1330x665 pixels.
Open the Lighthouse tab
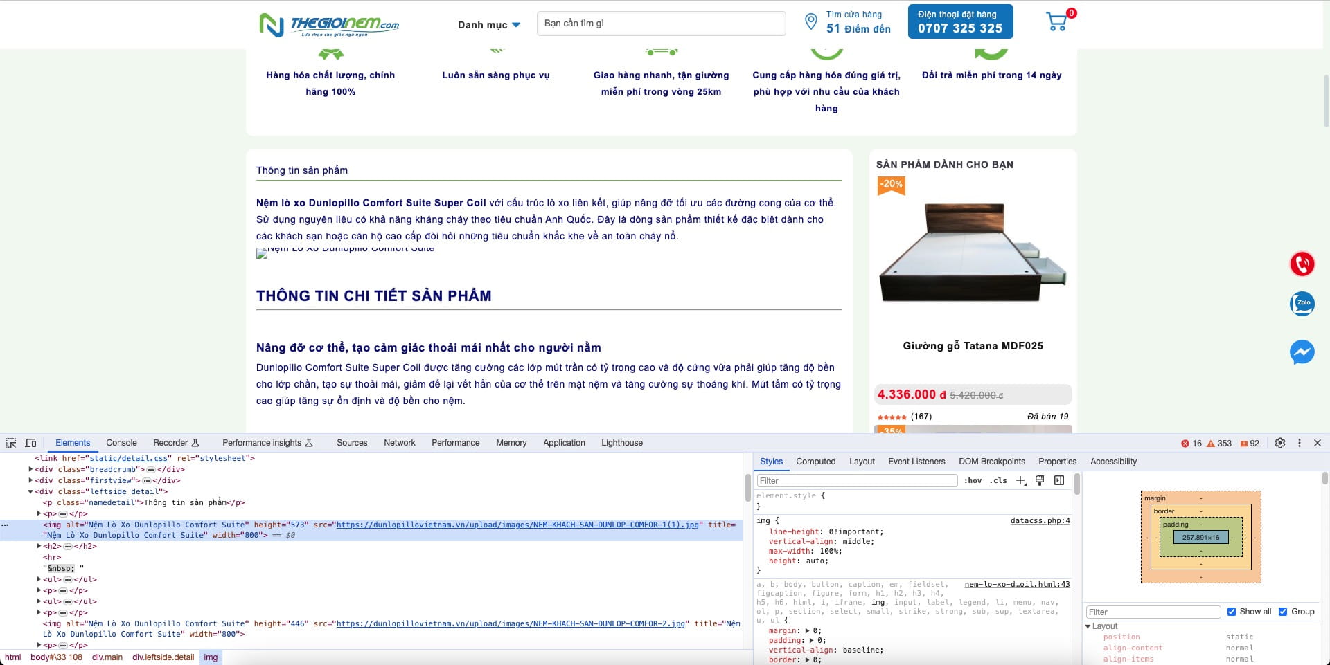[622, 443]
